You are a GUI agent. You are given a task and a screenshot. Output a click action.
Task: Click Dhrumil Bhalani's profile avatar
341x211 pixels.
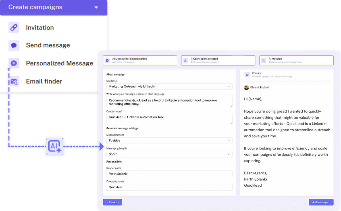[x=246, y=87]
